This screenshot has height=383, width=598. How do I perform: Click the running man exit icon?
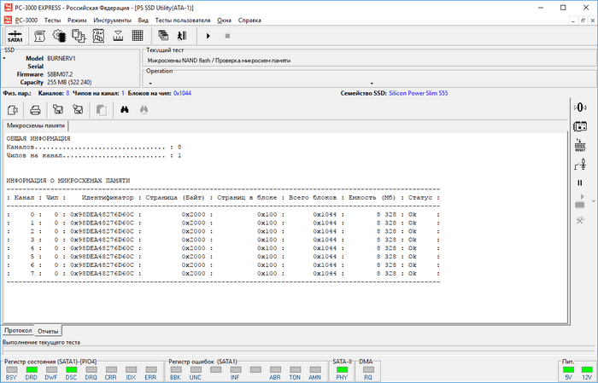181,36
